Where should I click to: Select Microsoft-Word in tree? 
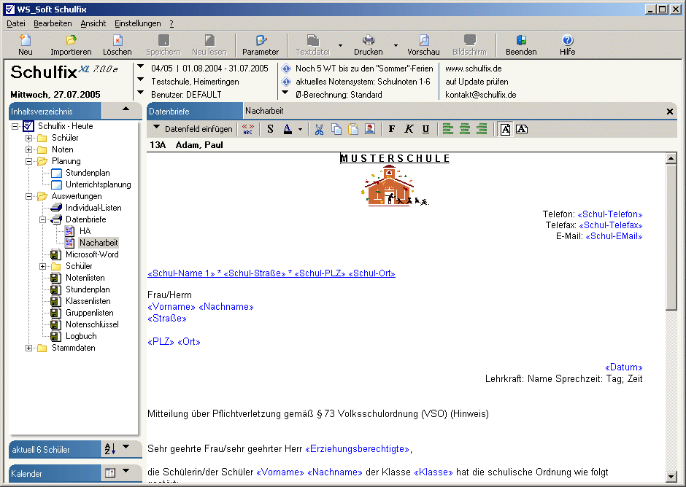(92, 254)
